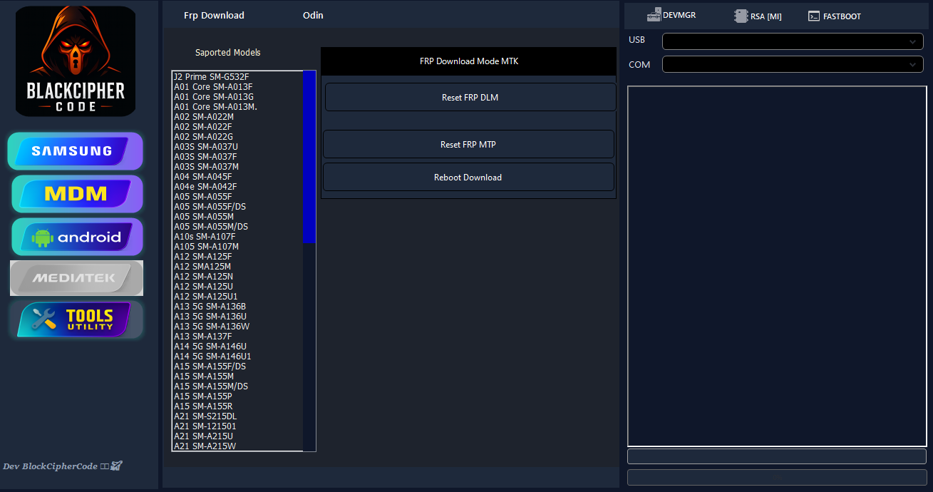Open the Android section in the sidebar

[x=77, y=237]
